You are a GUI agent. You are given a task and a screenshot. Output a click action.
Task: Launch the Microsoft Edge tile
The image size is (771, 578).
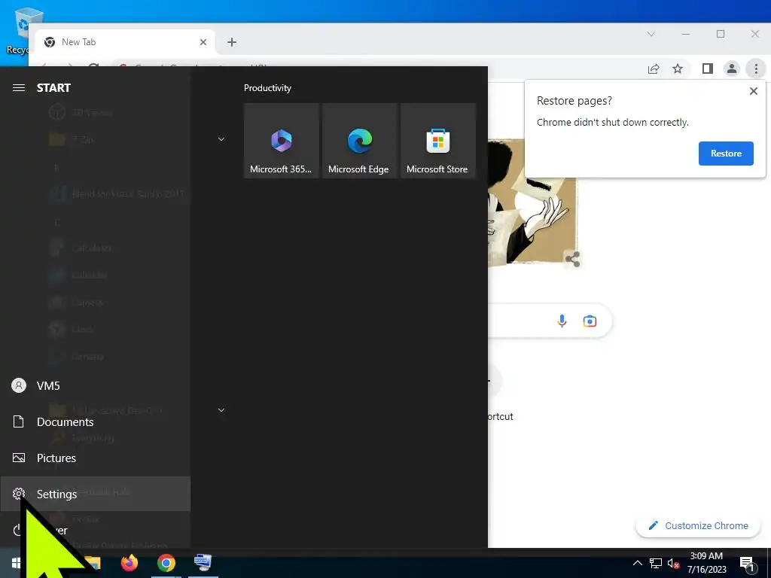359,141
